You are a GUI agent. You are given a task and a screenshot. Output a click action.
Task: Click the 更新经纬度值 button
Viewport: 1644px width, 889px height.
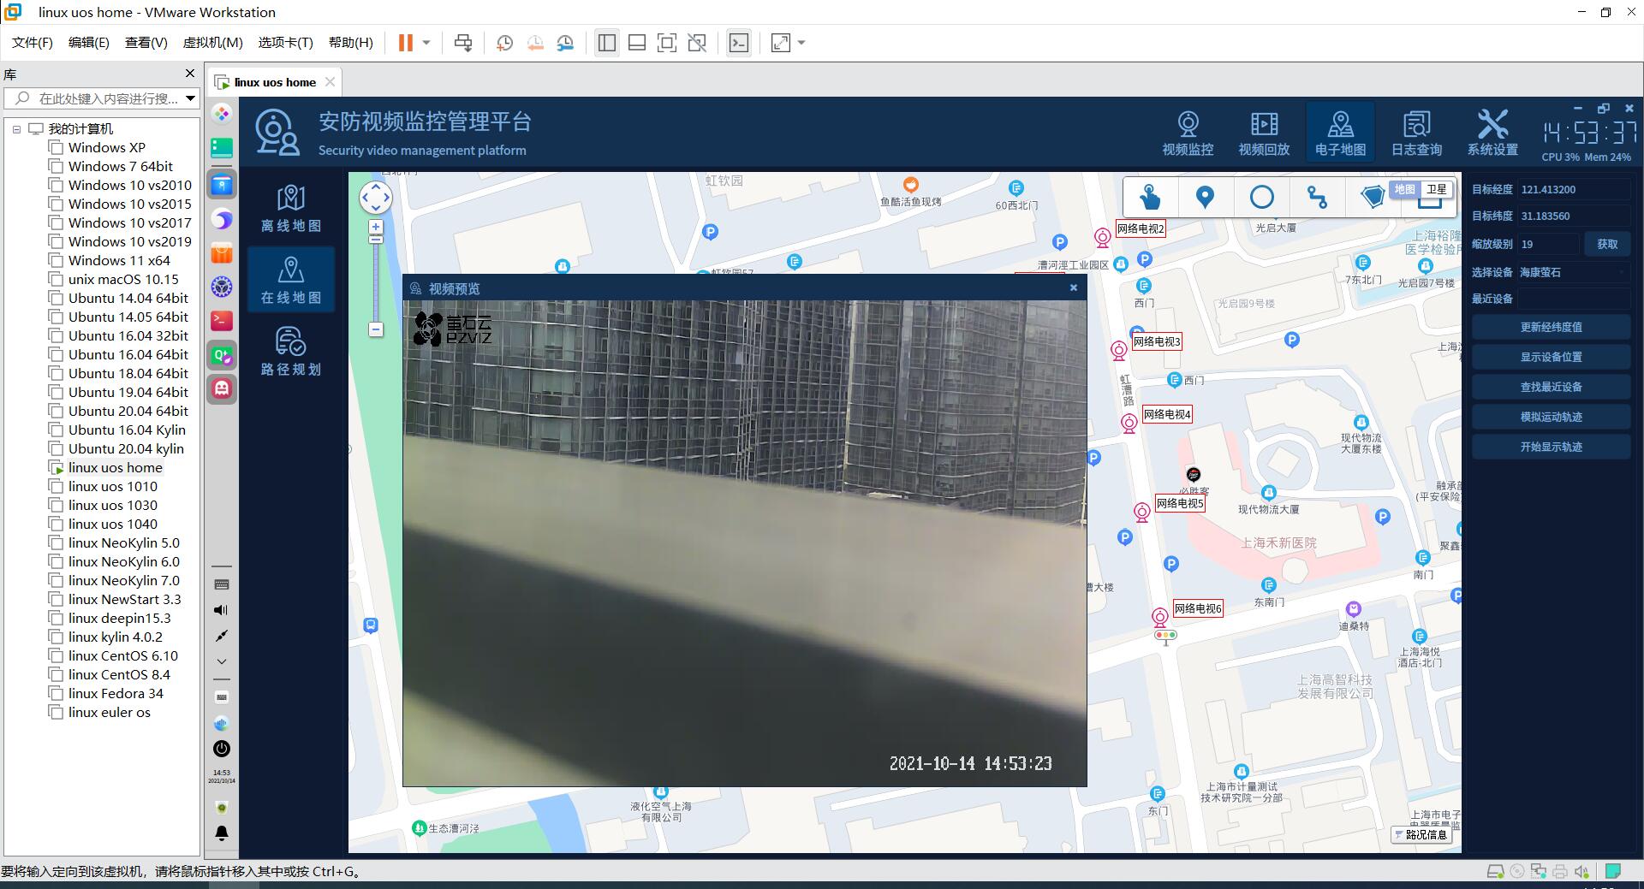[1551, 327]
